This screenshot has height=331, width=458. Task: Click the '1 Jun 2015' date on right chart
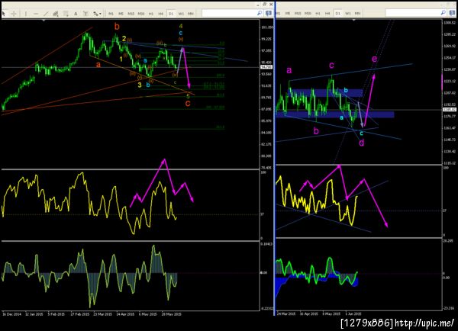(353, 314)
